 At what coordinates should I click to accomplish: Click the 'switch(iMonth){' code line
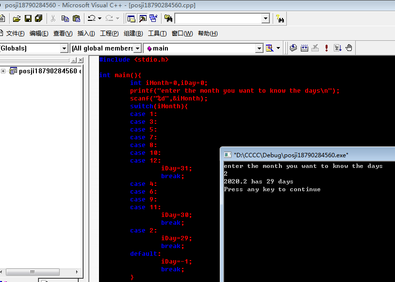159,106
